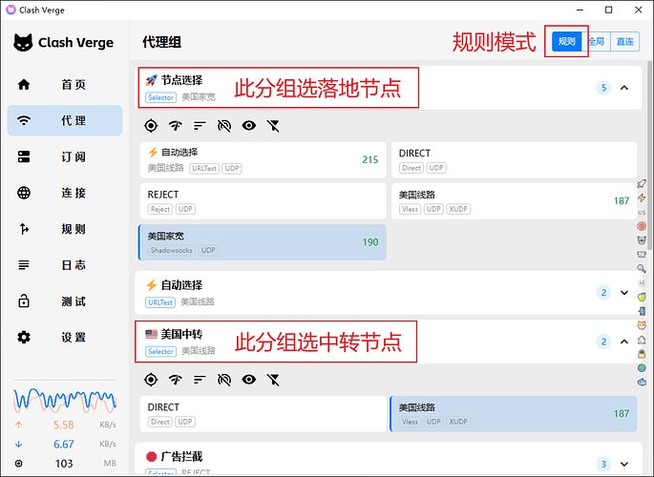This screenshot has width=654, height=477.
Task: Open 设置 settings page in sidebar
Action: (x=65, y=337)
